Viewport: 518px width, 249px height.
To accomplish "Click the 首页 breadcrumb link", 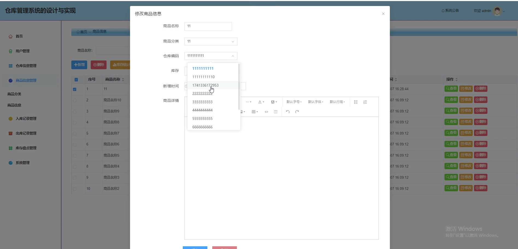I will pyautogui.click(x=82, y=32).
